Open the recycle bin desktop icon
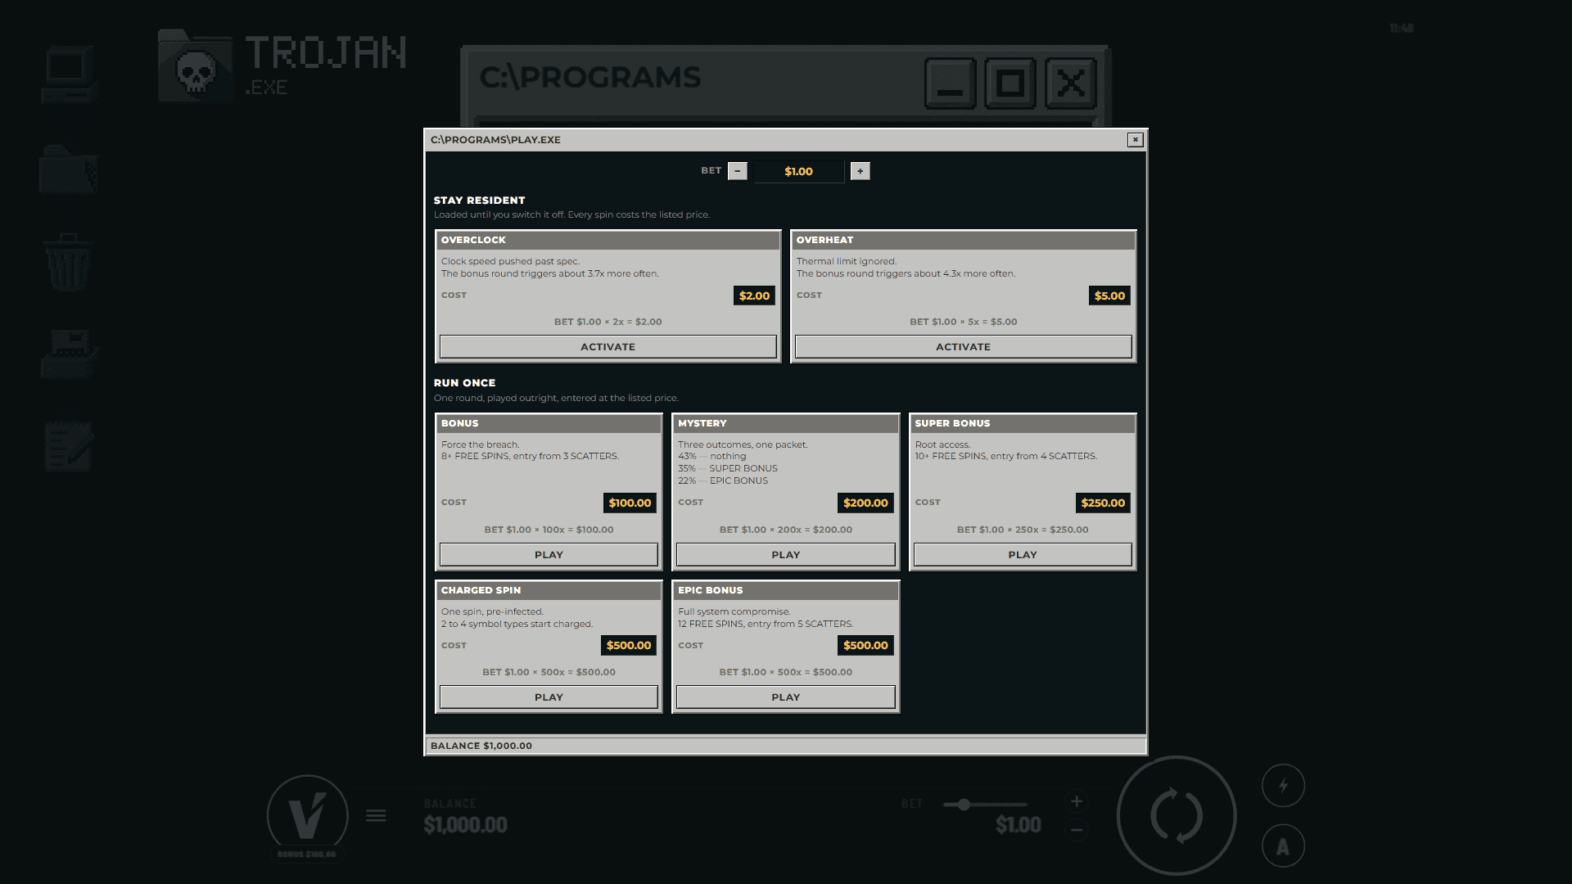This screenshot has height=884, width=1572. pyautogui.click(x=69, y=262)
